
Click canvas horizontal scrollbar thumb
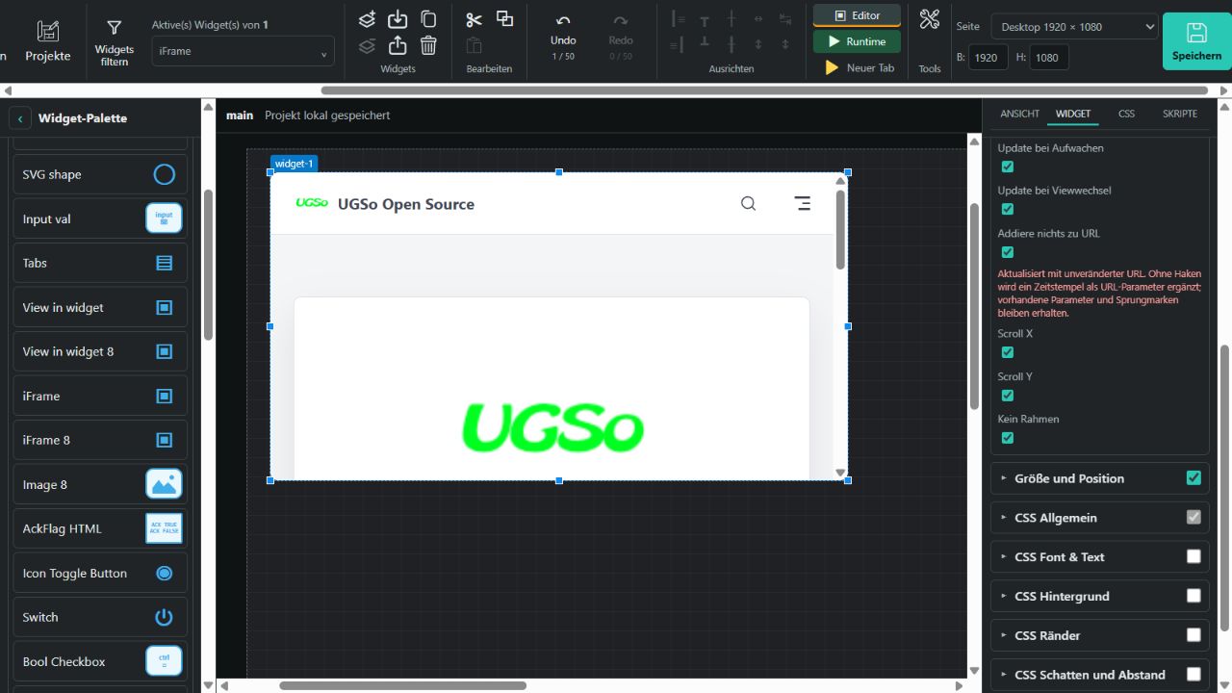402,686
